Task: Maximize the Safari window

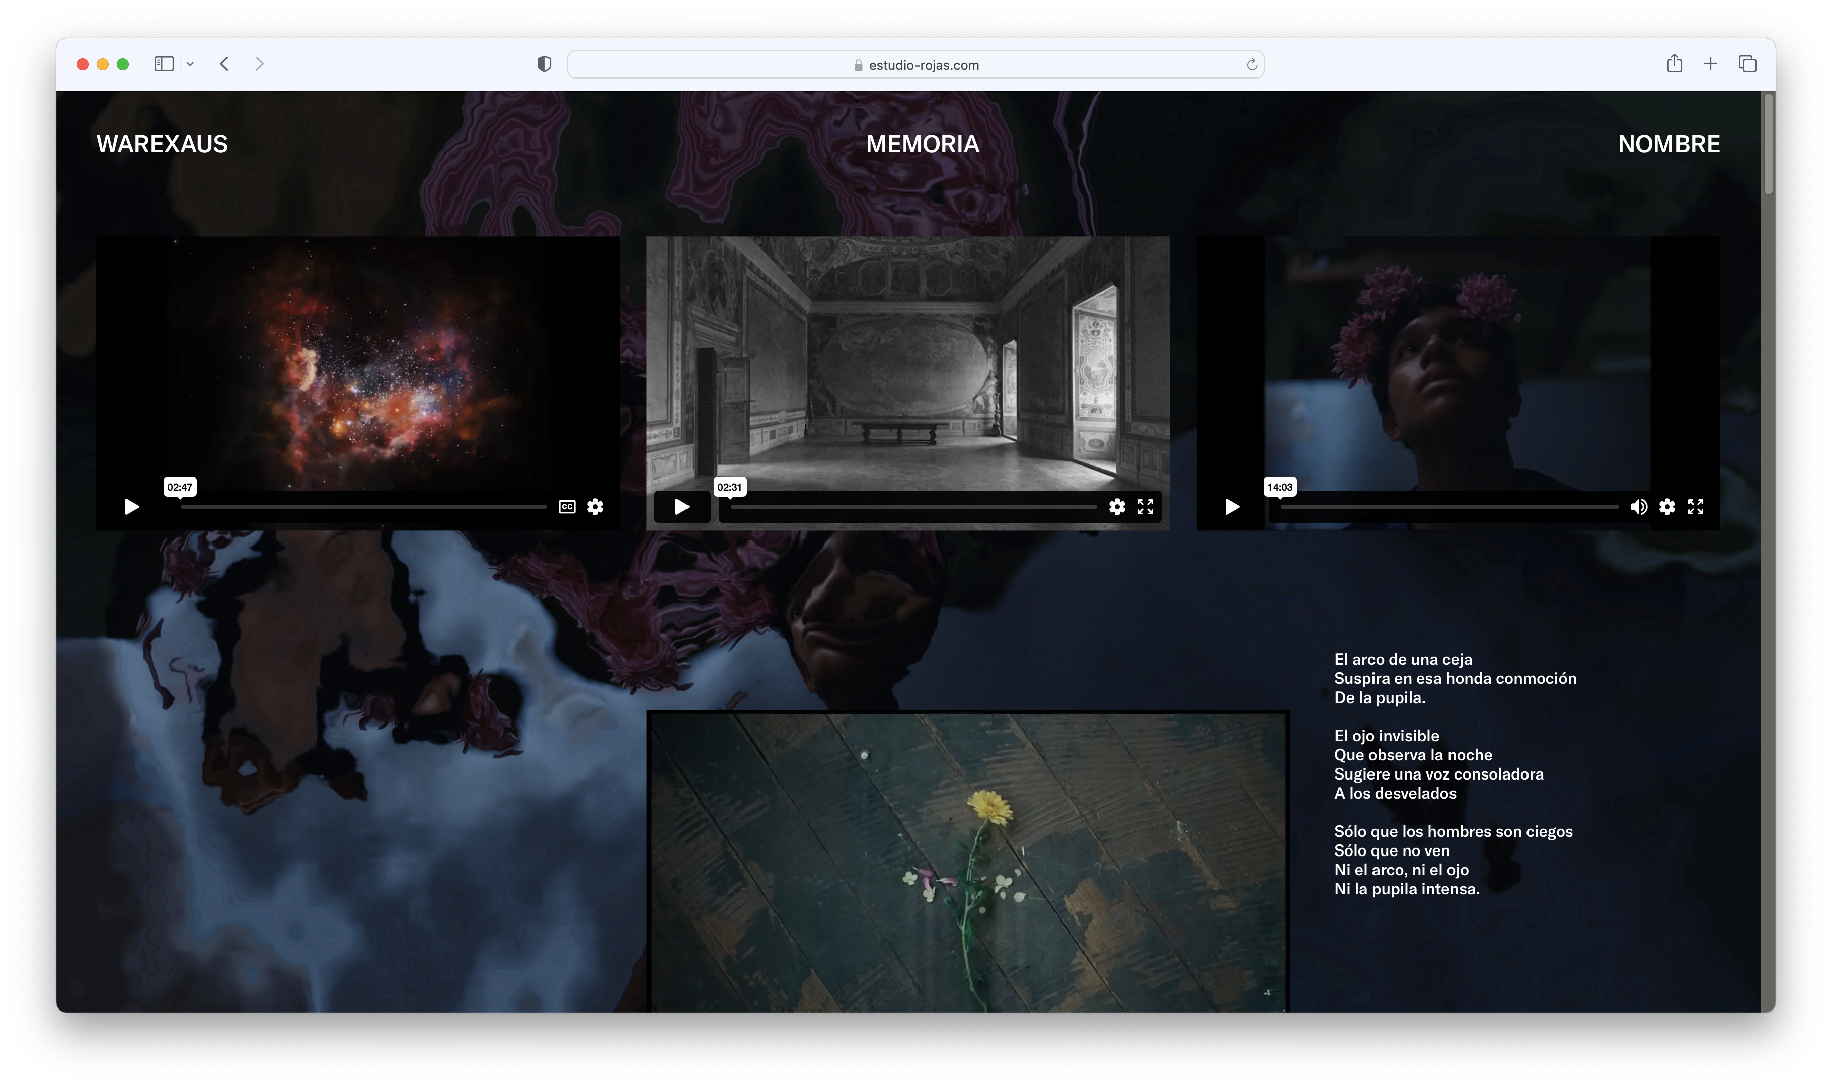Action: pos(123,64)
